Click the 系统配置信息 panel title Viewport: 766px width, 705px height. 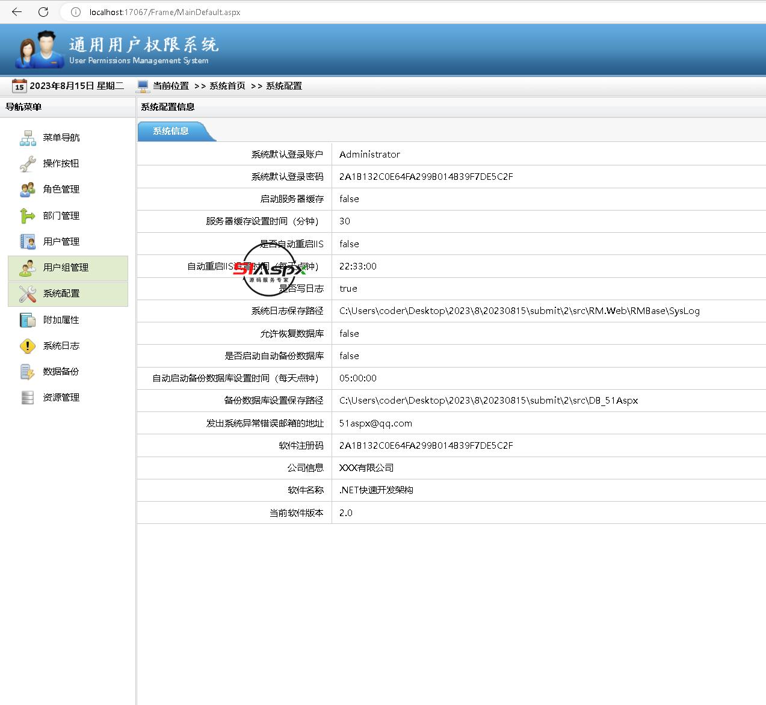(x=168, y=107)
